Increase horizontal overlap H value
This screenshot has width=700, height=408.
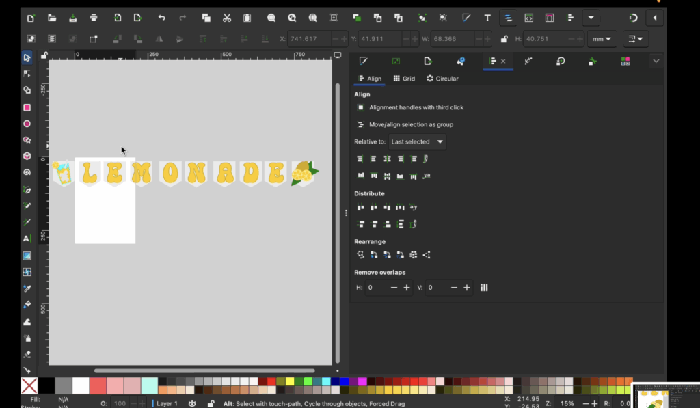click(x=406, y=288)
